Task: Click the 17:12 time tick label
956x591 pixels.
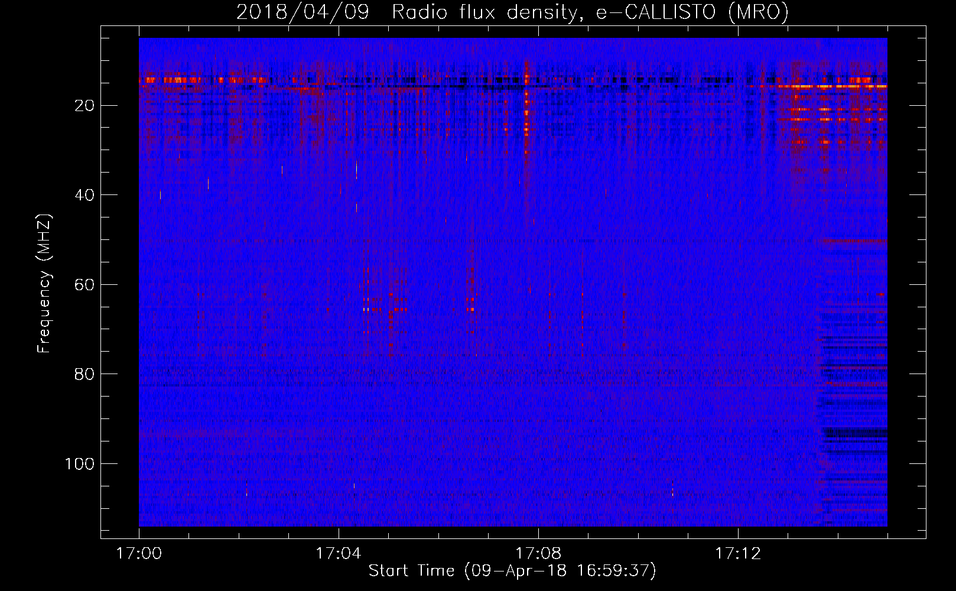Action: (738, 554)
